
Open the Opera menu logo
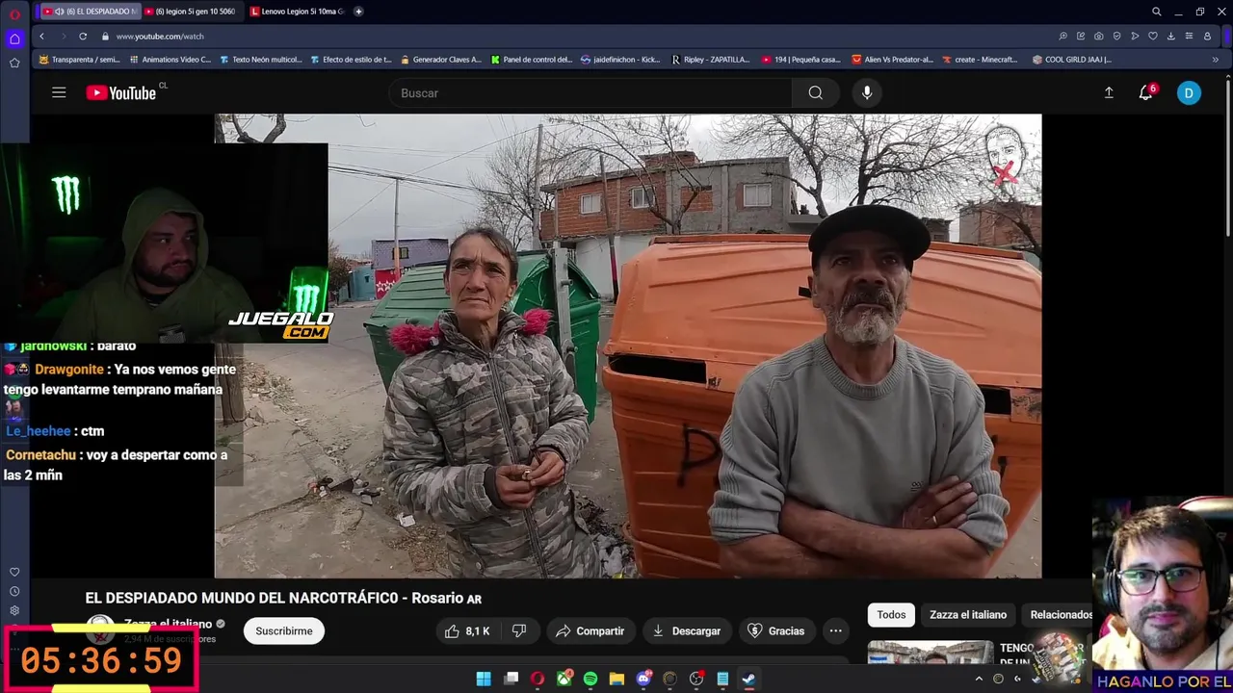click(14, 13)
